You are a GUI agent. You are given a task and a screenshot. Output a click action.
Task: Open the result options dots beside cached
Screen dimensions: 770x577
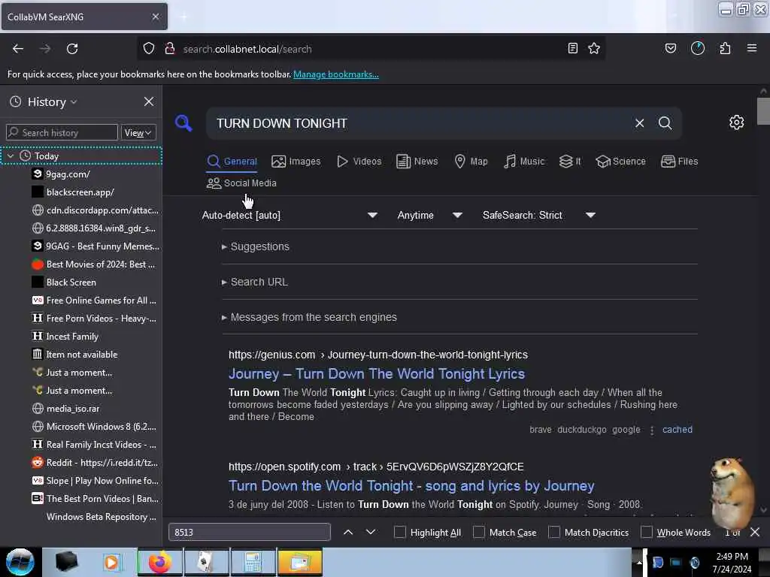pyautogui.click(x=652, y=430)
